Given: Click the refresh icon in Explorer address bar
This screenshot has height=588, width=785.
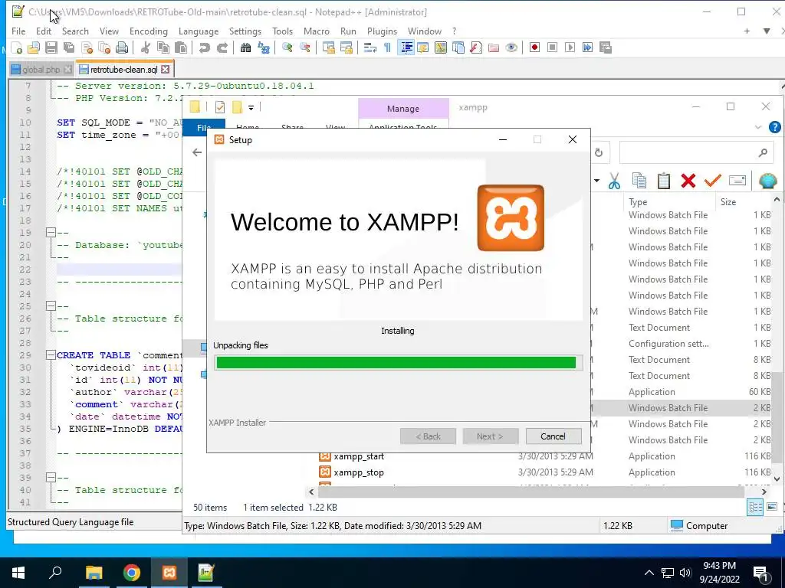Looking at the screenshot, I should 599,152.
